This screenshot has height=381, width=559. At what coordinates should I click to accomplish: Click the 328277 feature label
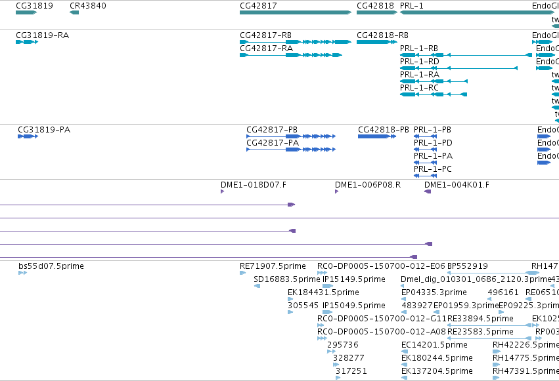pos(348,359)
